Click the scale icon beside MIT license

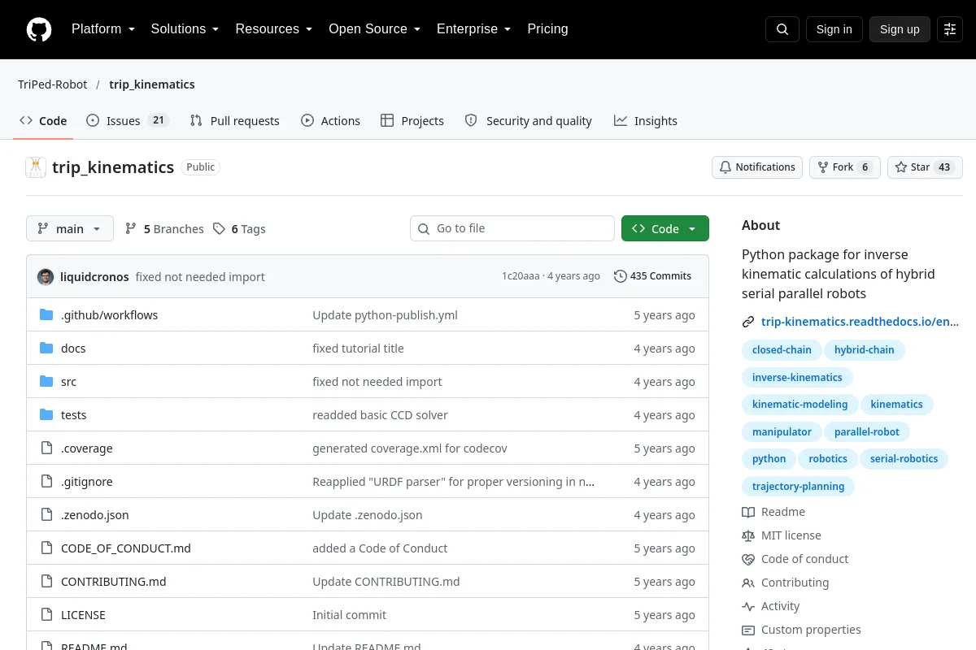coord(748,535)
